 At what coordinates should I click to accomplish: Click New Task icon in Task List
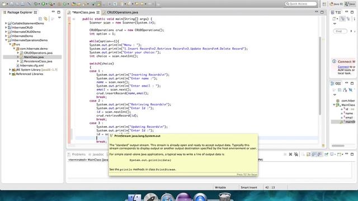(335, 19)
